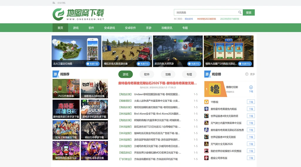The height and width of the screenshot is (167, 301).
Task: Click 下载 button for 我的世界珍妮模组
Action: (251, 151)
